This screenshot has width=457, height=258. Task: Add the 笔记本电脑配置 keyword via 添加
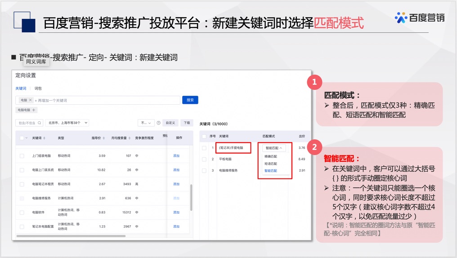click(x=176, y=227)
